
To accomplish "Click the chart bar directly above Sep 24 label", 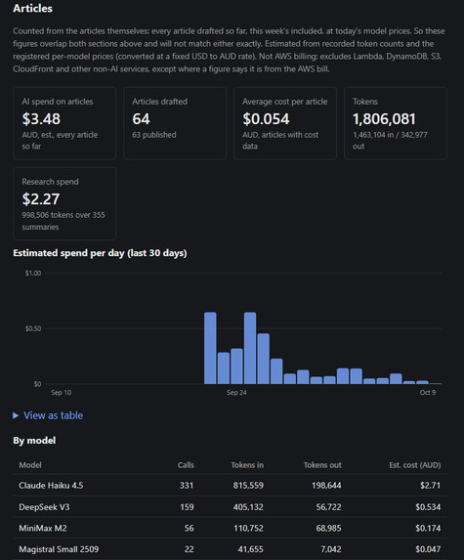I will click(x=236, y=366).
